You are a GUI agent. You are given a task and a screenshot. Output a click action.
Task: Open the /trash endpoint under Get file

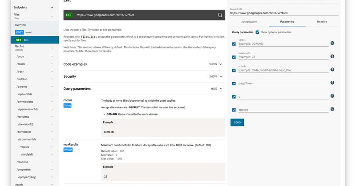point(20,71)
